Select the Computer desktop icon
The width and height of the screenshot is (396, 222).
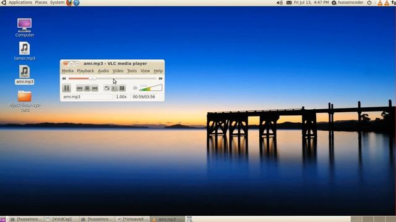(x=25, y=28)
